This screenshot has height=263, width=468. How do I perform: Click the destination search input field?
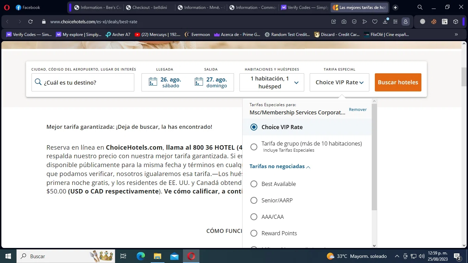83,82
